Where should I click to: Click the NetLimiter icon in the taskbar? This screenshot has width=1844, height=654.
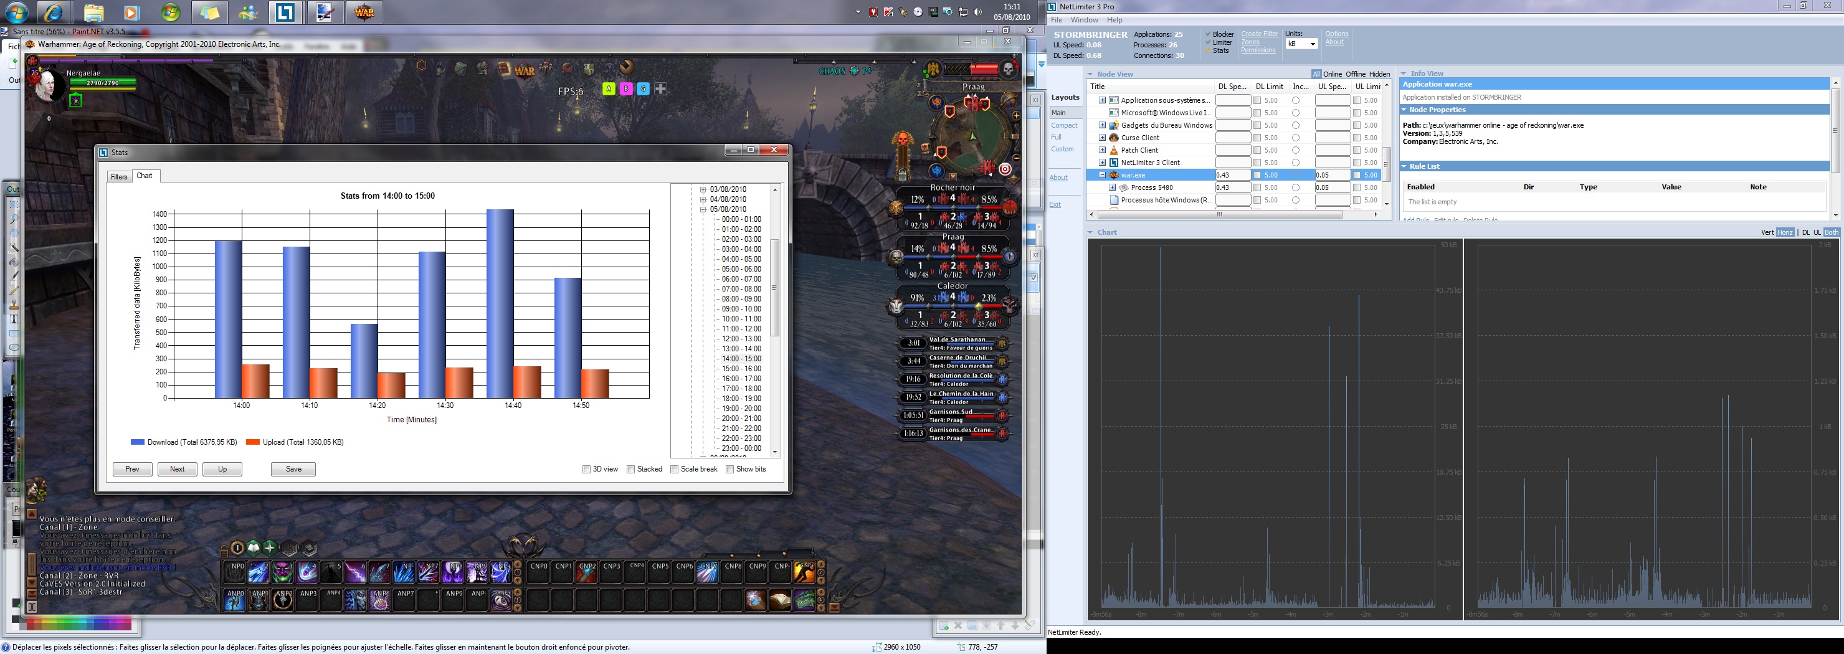(285, 12)
